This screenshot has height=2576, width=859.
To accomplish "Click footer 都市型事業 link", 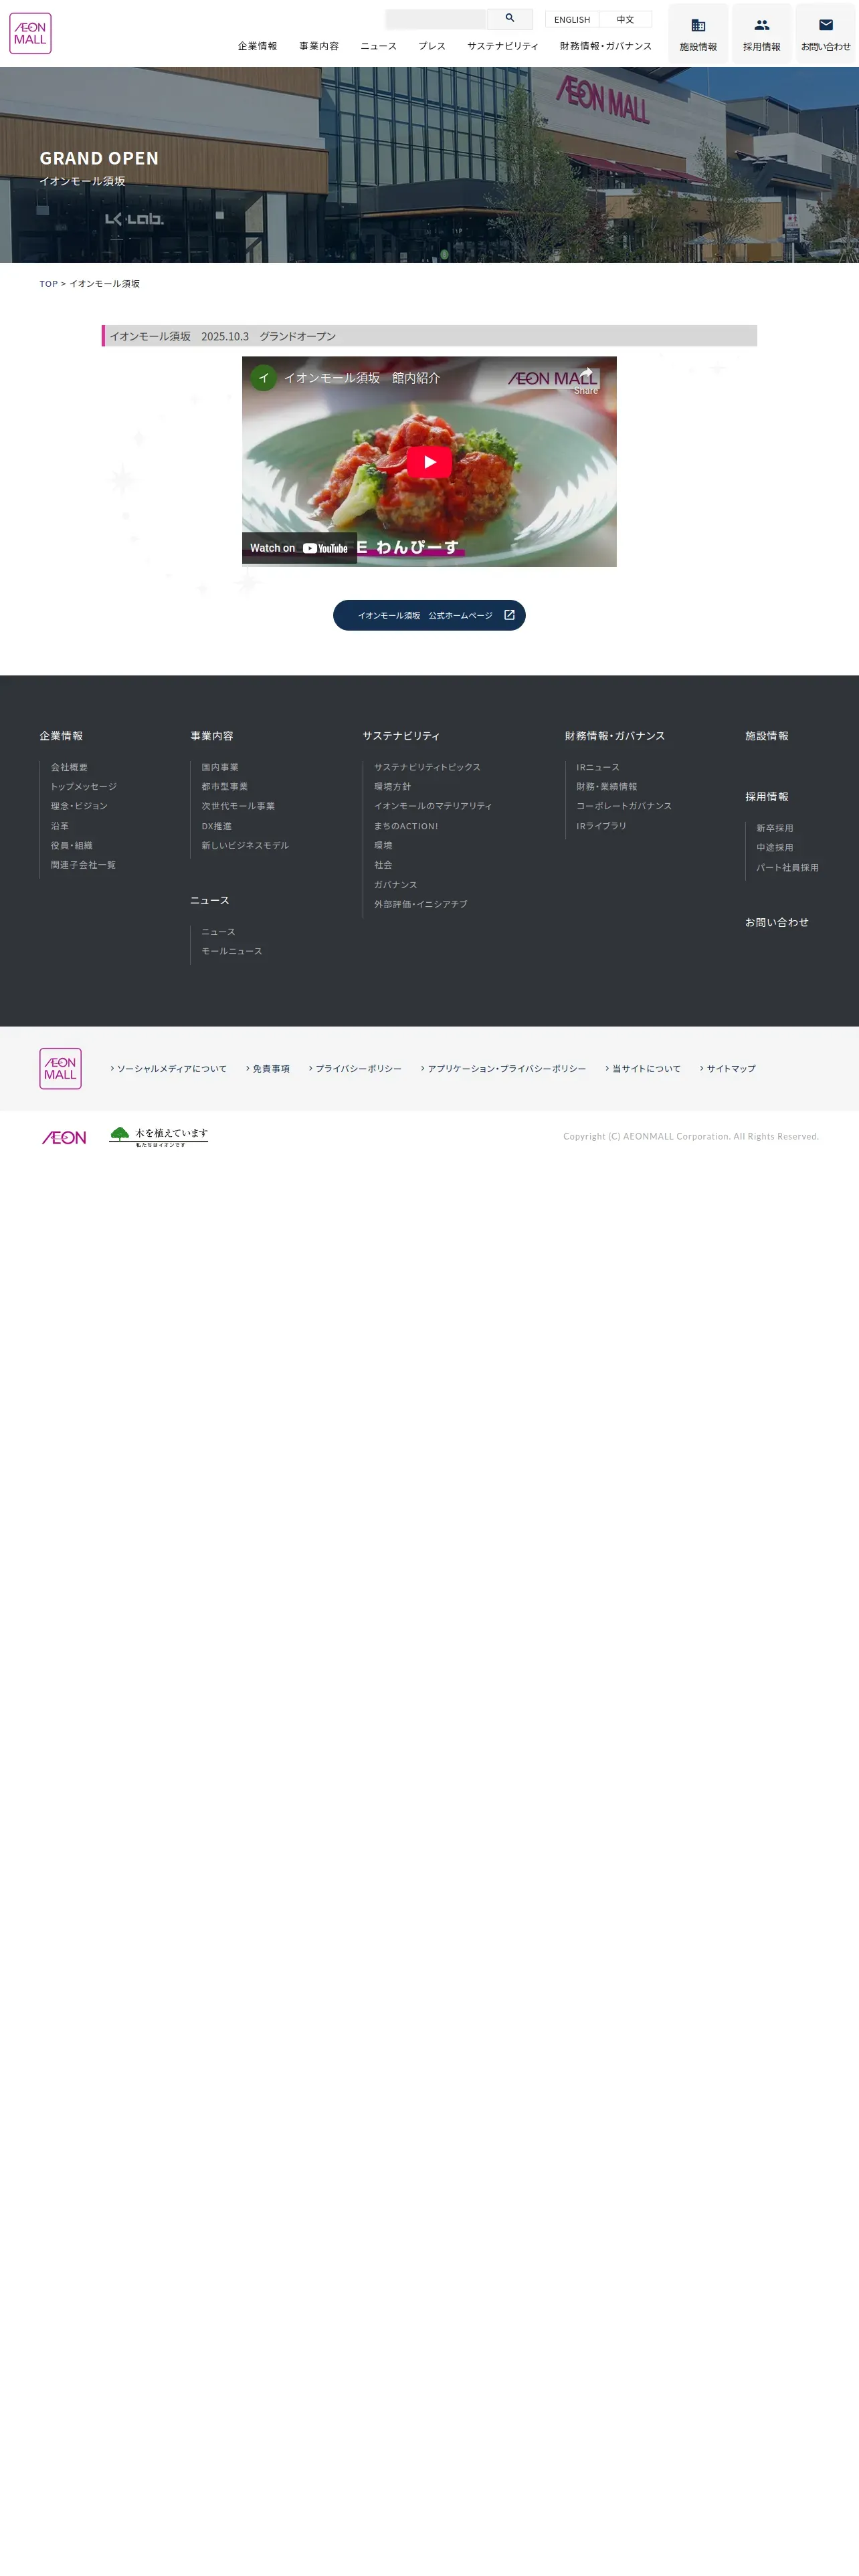I will click(x=225, y=787).
